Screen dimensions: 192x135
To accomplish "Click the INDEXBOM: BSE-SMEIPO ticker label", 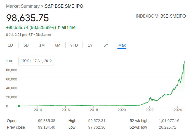I will coord(161,16).
